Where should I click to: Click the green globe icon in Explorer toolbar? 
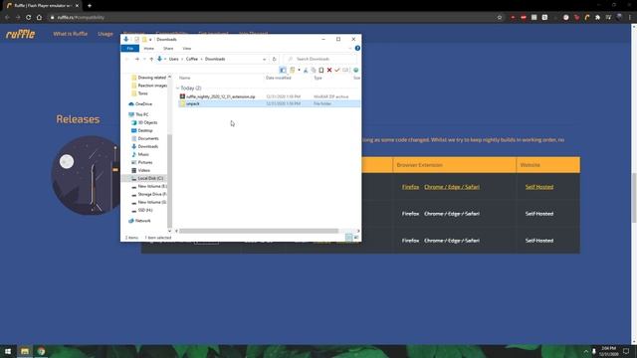tap(356, 70)
